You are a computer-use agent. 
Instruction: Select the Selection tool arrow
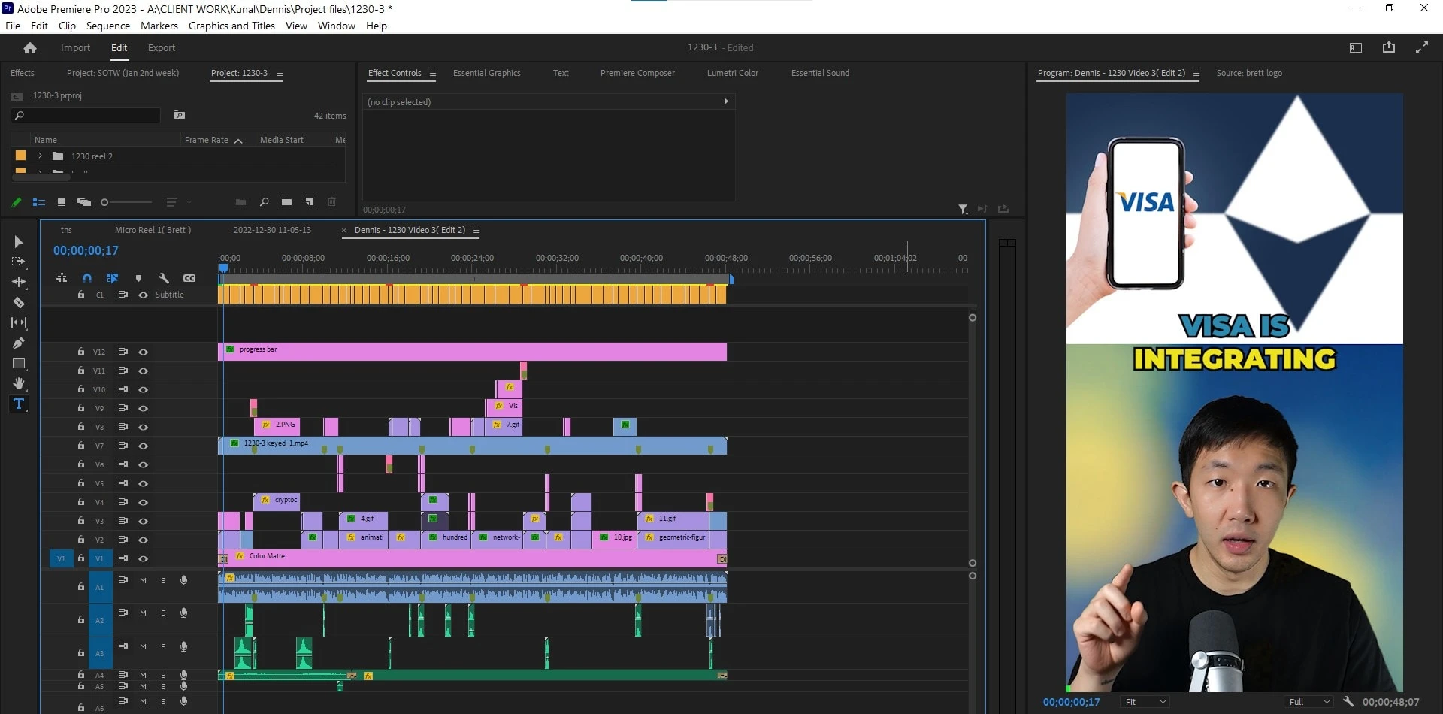coord(19,242)
